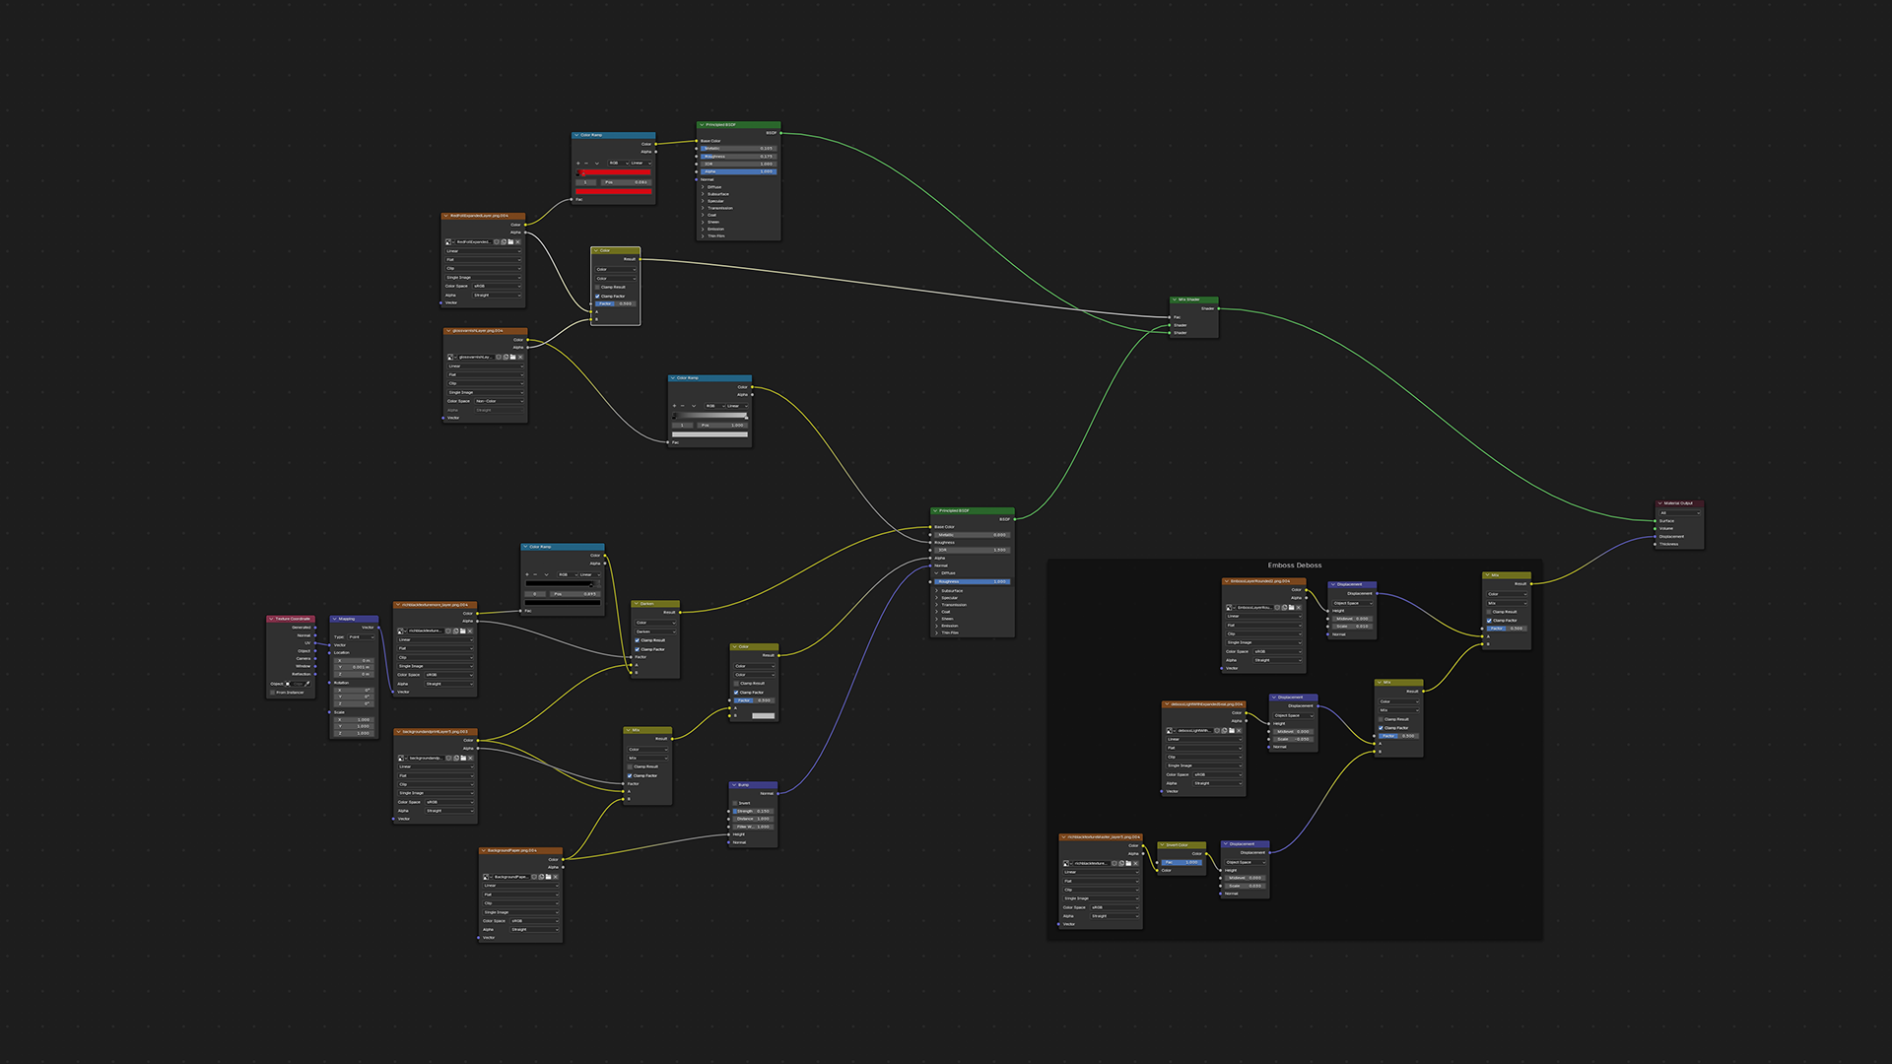Open the Material Output target dropdown
The height and width of the screenshot is (1064, 1892).
[x=1680, y=512]
